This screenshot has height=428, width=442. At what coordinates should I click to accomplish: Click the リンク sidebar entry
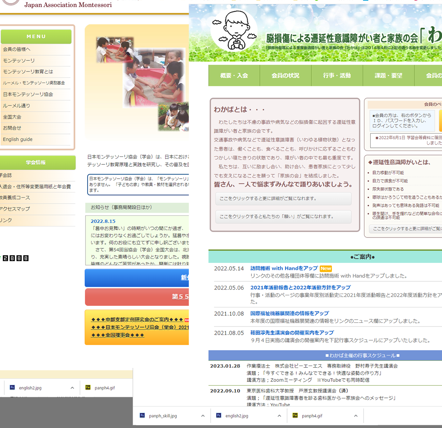38,220
